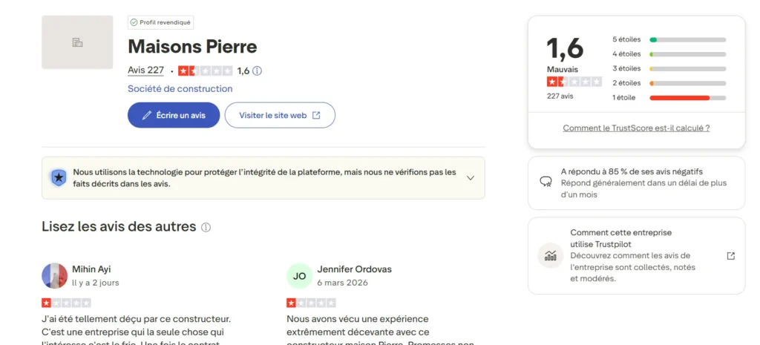Click the reply bubble icon for negative reviews

[x=546, y=183]
